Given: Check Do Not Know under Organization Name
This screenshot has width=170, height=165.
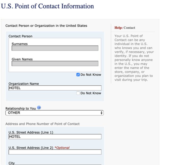Looking at the screenshot, I should 78,93.
